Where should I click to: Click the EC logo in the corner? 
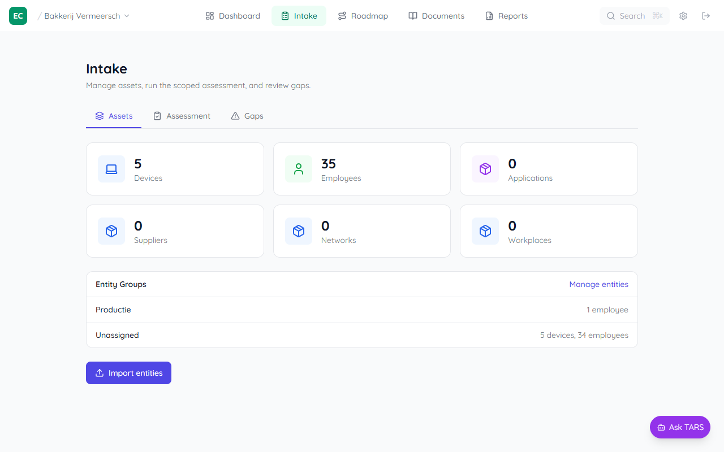18,16
